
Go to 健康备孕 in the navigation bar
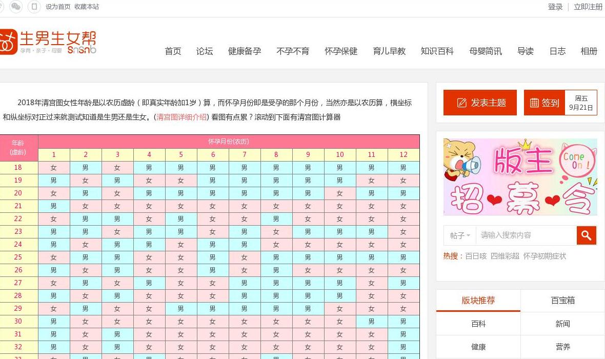point(245,51)
